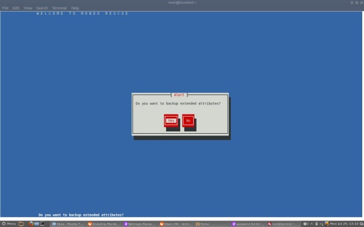Open the Terminal menu
The height and width of the screenshot is (227, 364).
pyautogui.click(x=59, y=8)
